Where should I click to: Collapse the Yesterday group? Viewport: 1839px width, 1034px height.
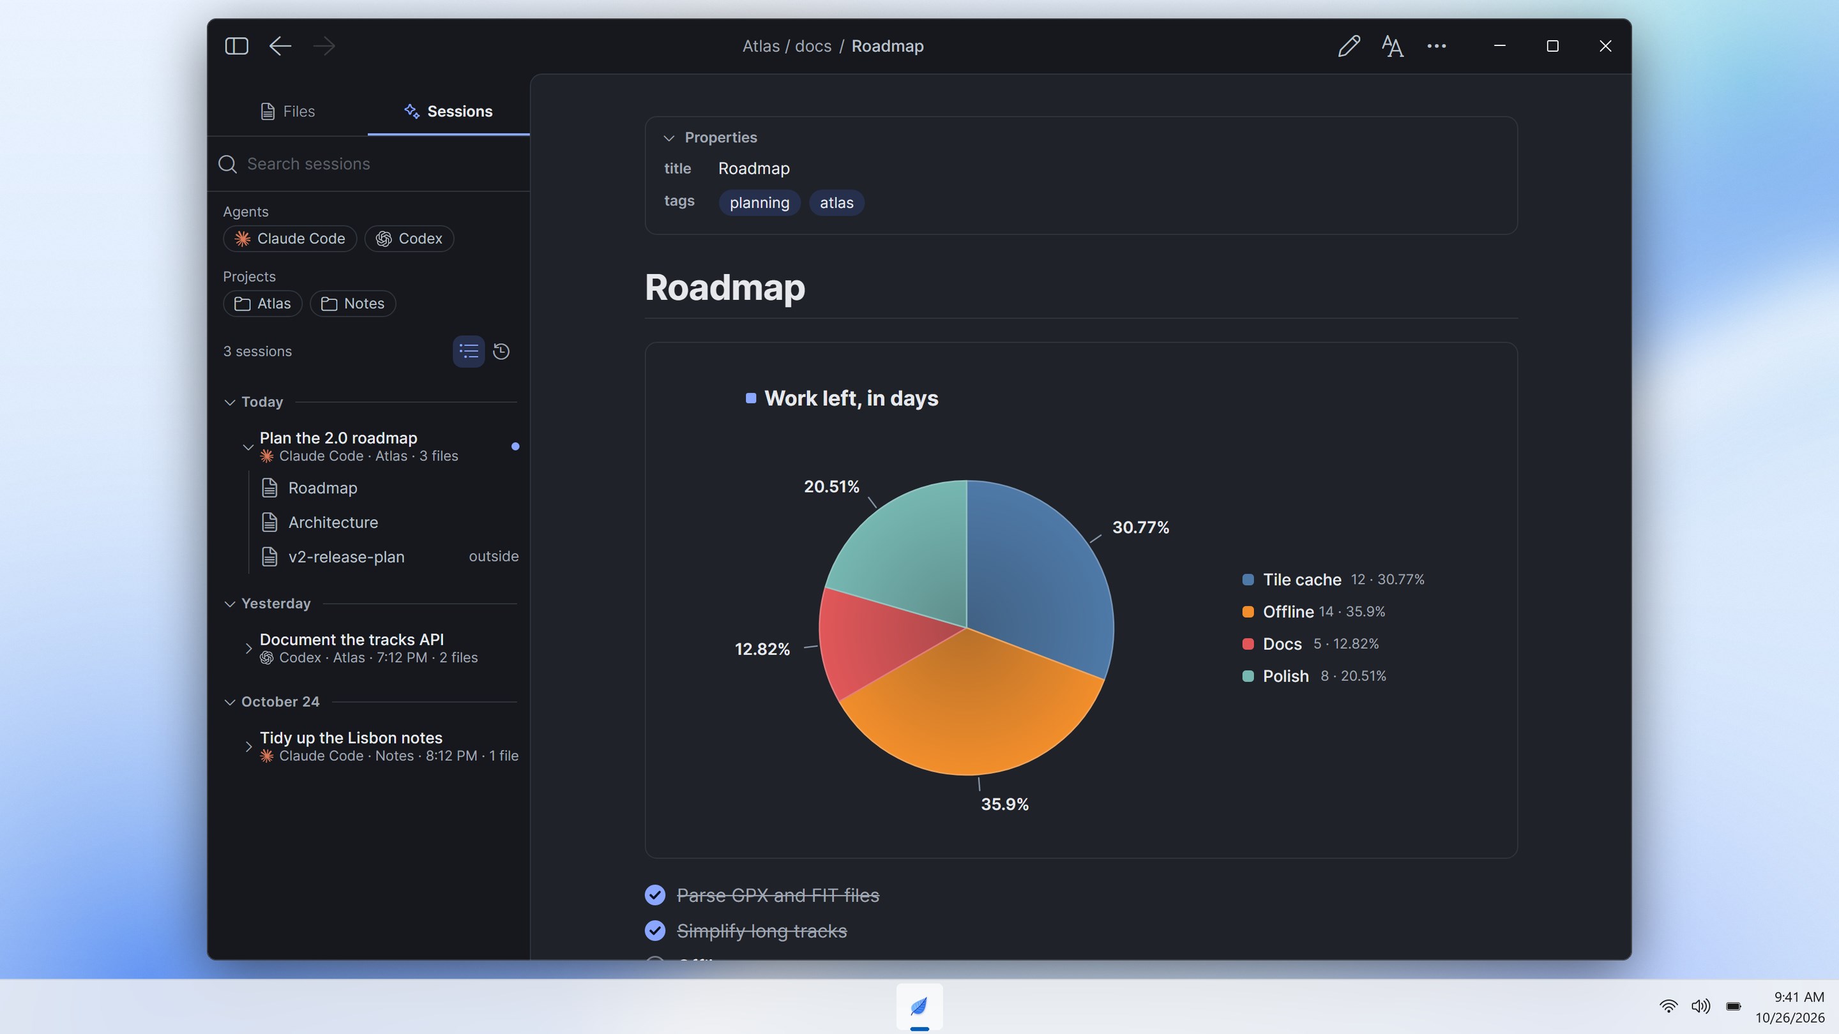click(230, 604)
